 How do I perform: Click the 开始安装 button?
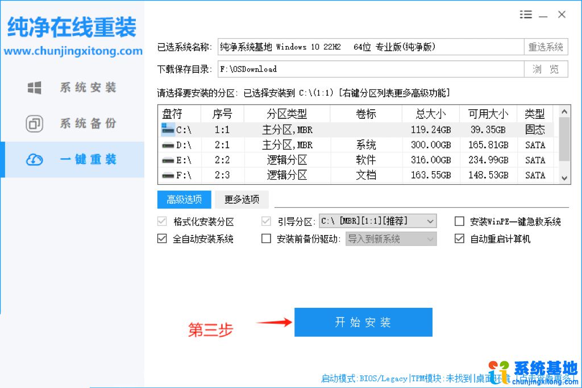click(363, 322)
